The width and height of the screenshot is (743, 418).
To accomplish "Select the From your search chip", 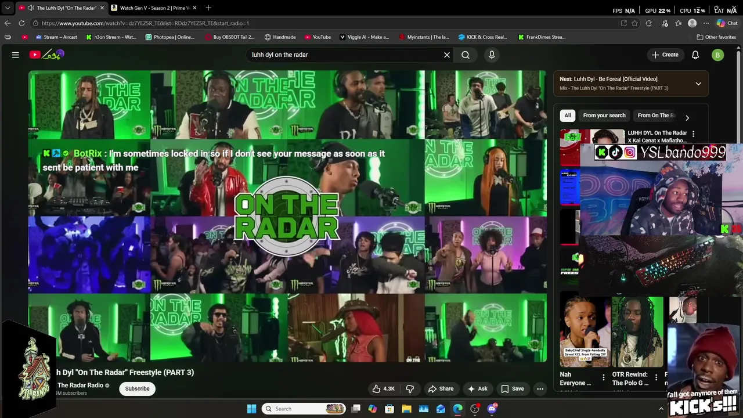I will pyautogui.click(x=604, y=116).
